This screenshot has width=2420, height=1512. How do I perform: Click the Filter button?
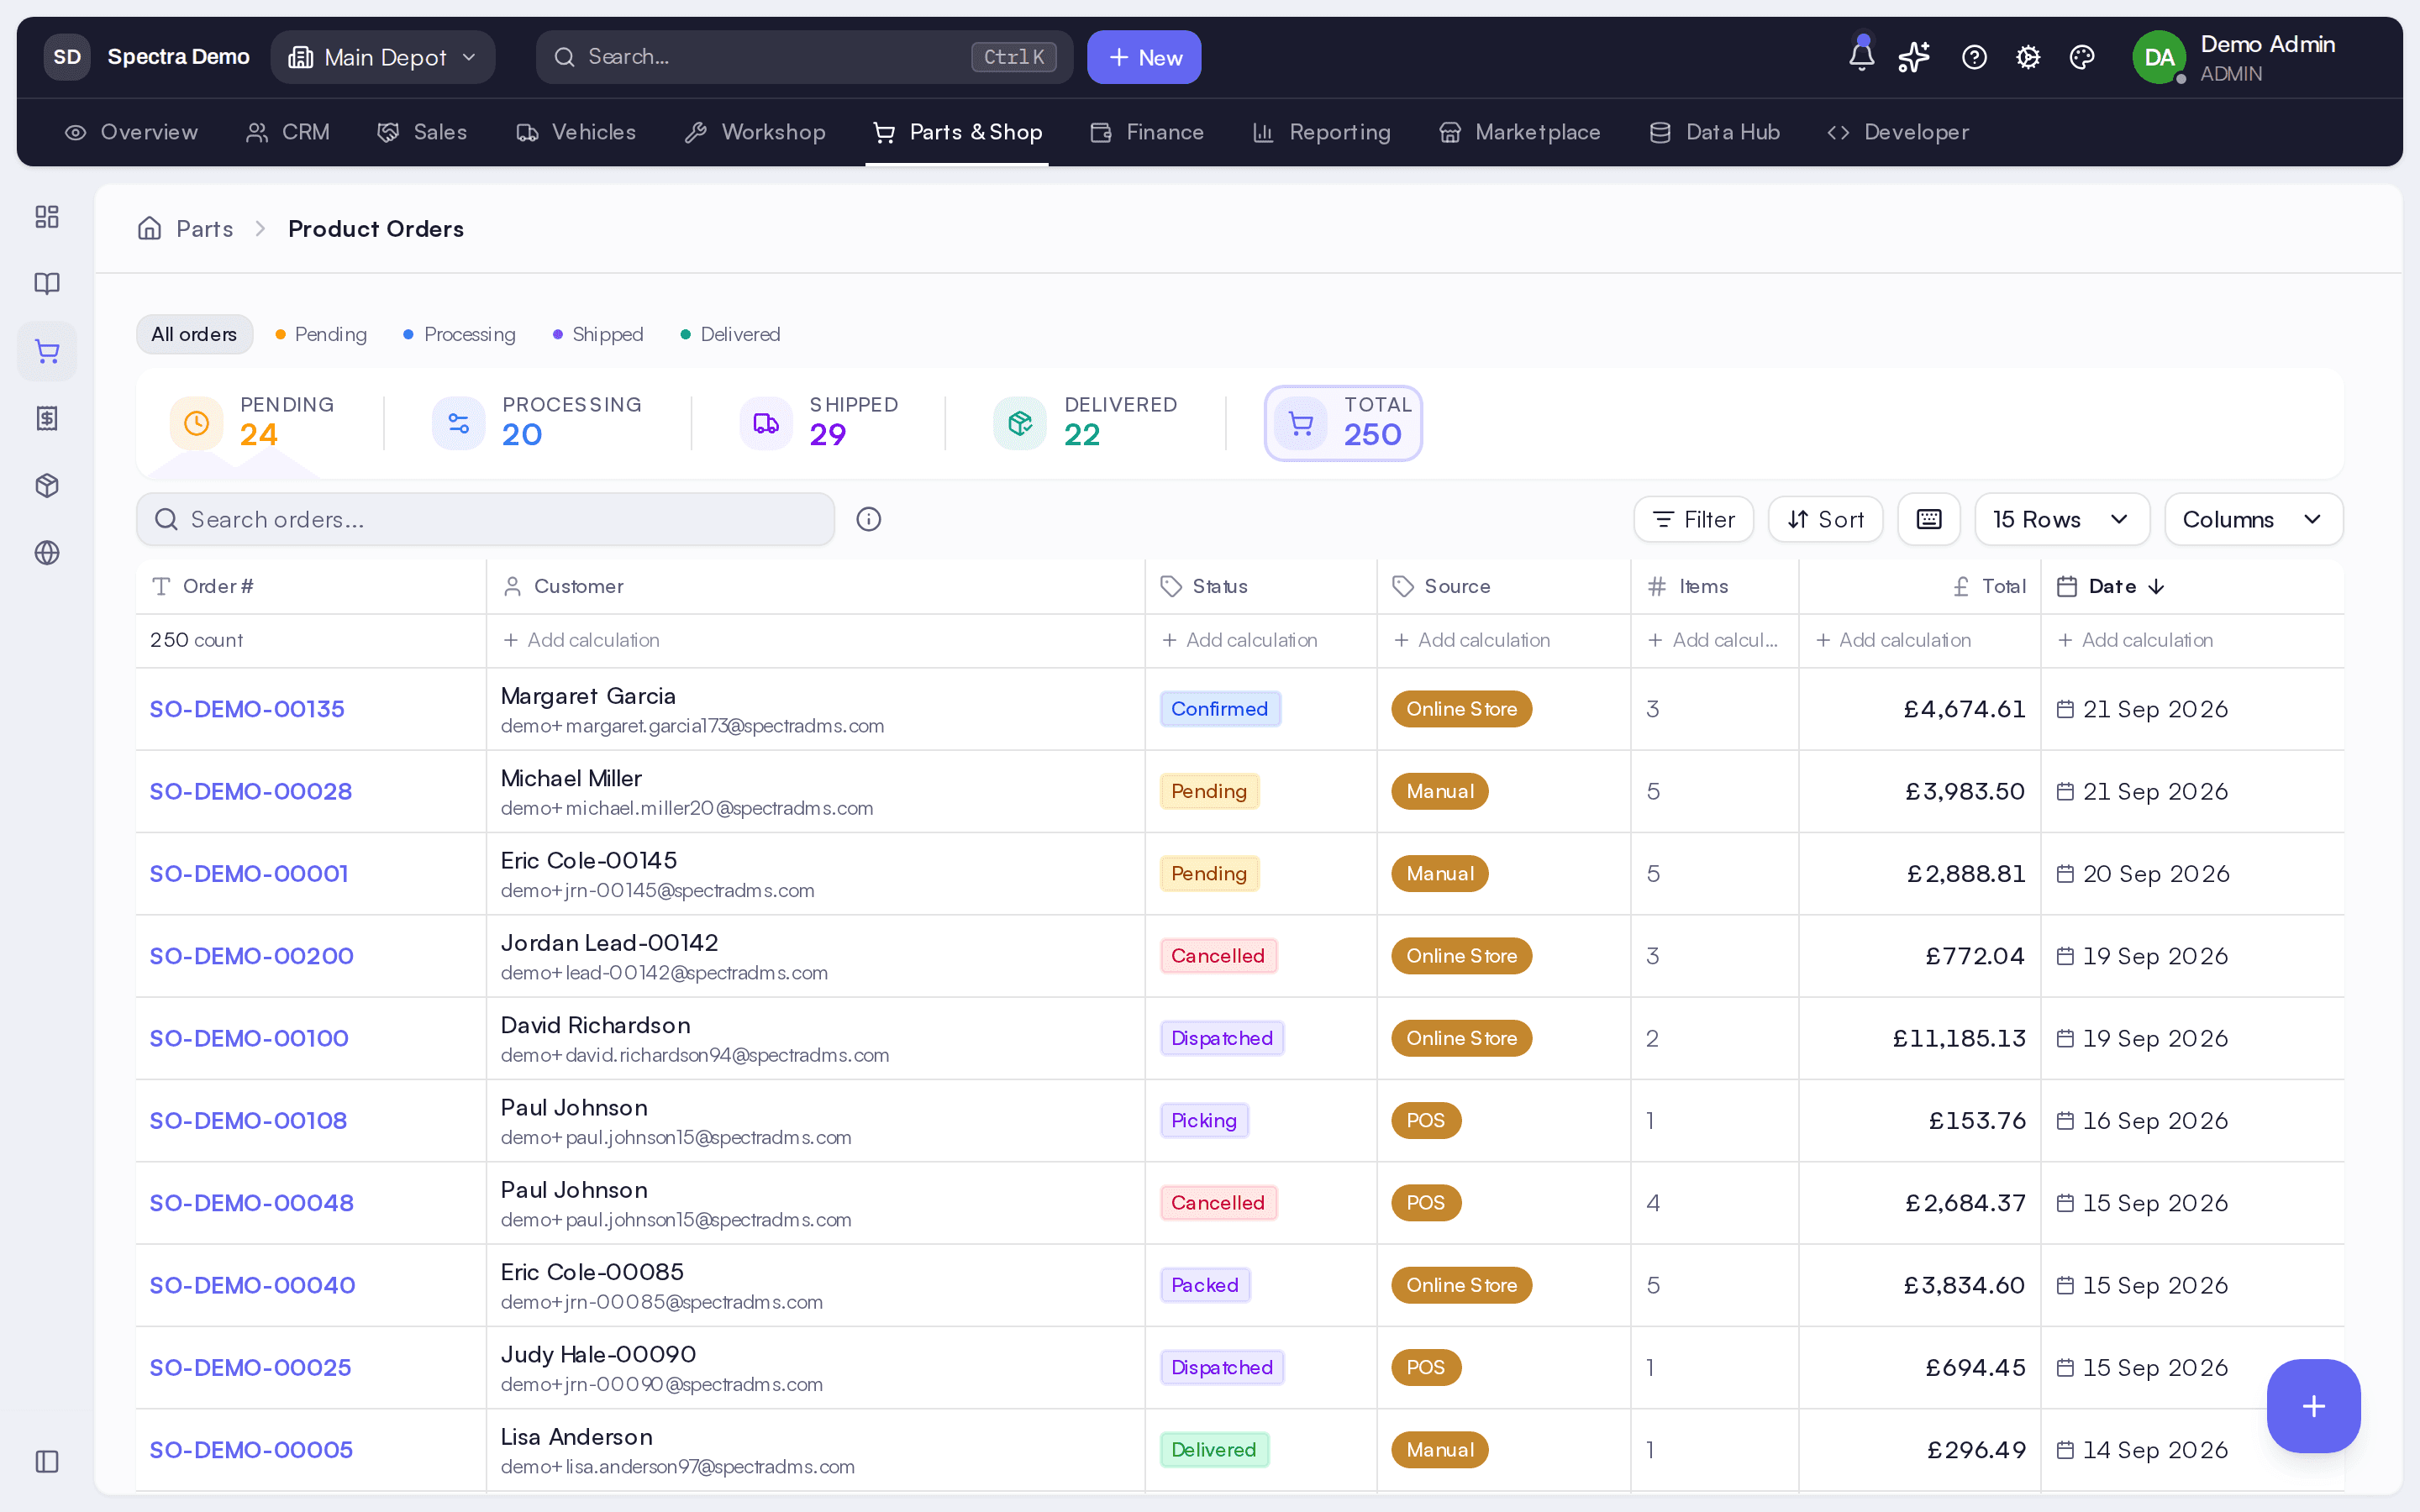(1693, 519)
